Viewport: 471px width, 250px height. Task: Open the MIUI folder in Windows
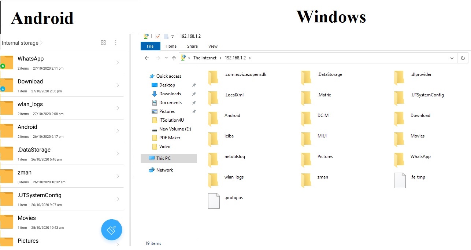pyautogui.click(x=314, y=139)
